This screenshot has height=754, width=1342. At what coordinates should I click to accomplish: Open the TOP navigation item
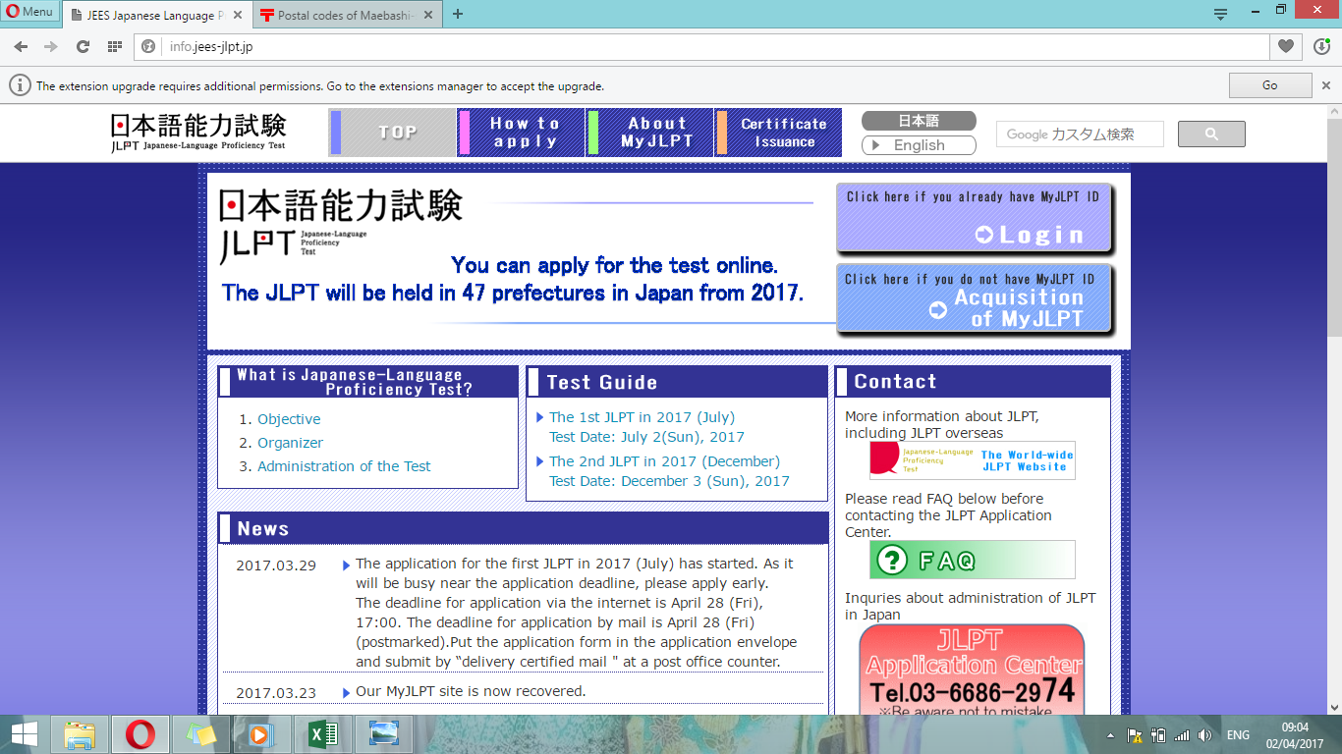(393, 133)
